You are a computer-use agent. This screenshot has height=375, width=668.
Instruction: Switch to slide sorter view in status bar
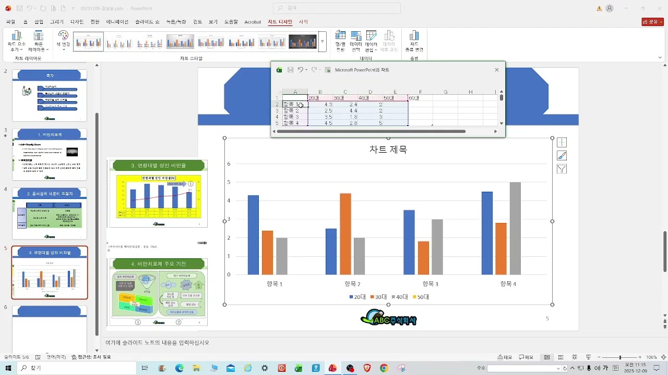(x=560, y=357)
